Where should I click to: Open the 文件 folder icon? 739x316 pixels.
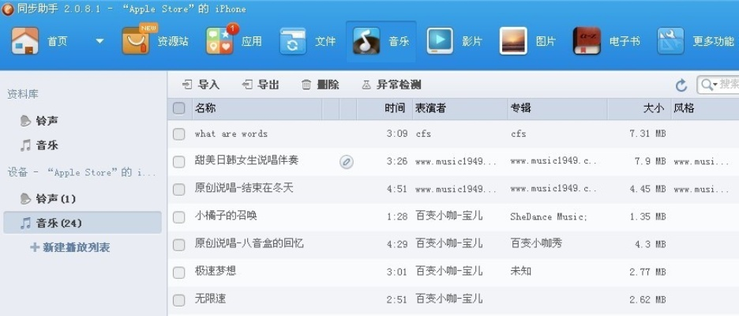coord(293,41)
